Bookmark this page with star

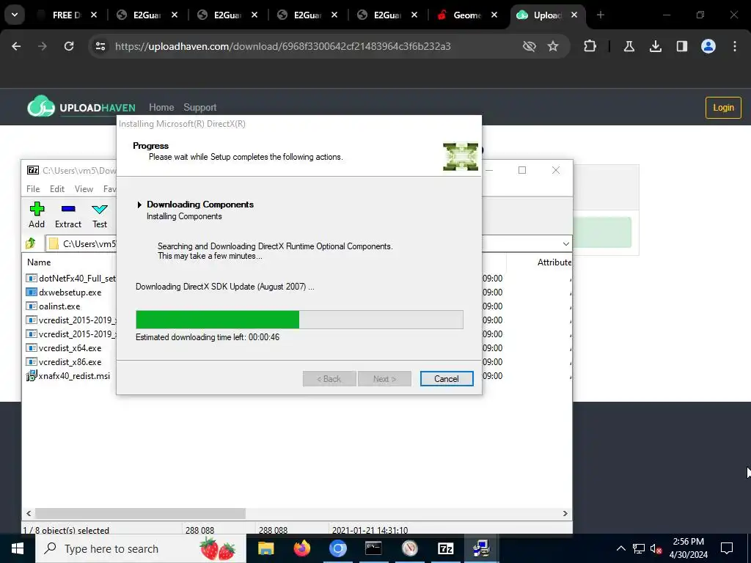coord(553,46)
